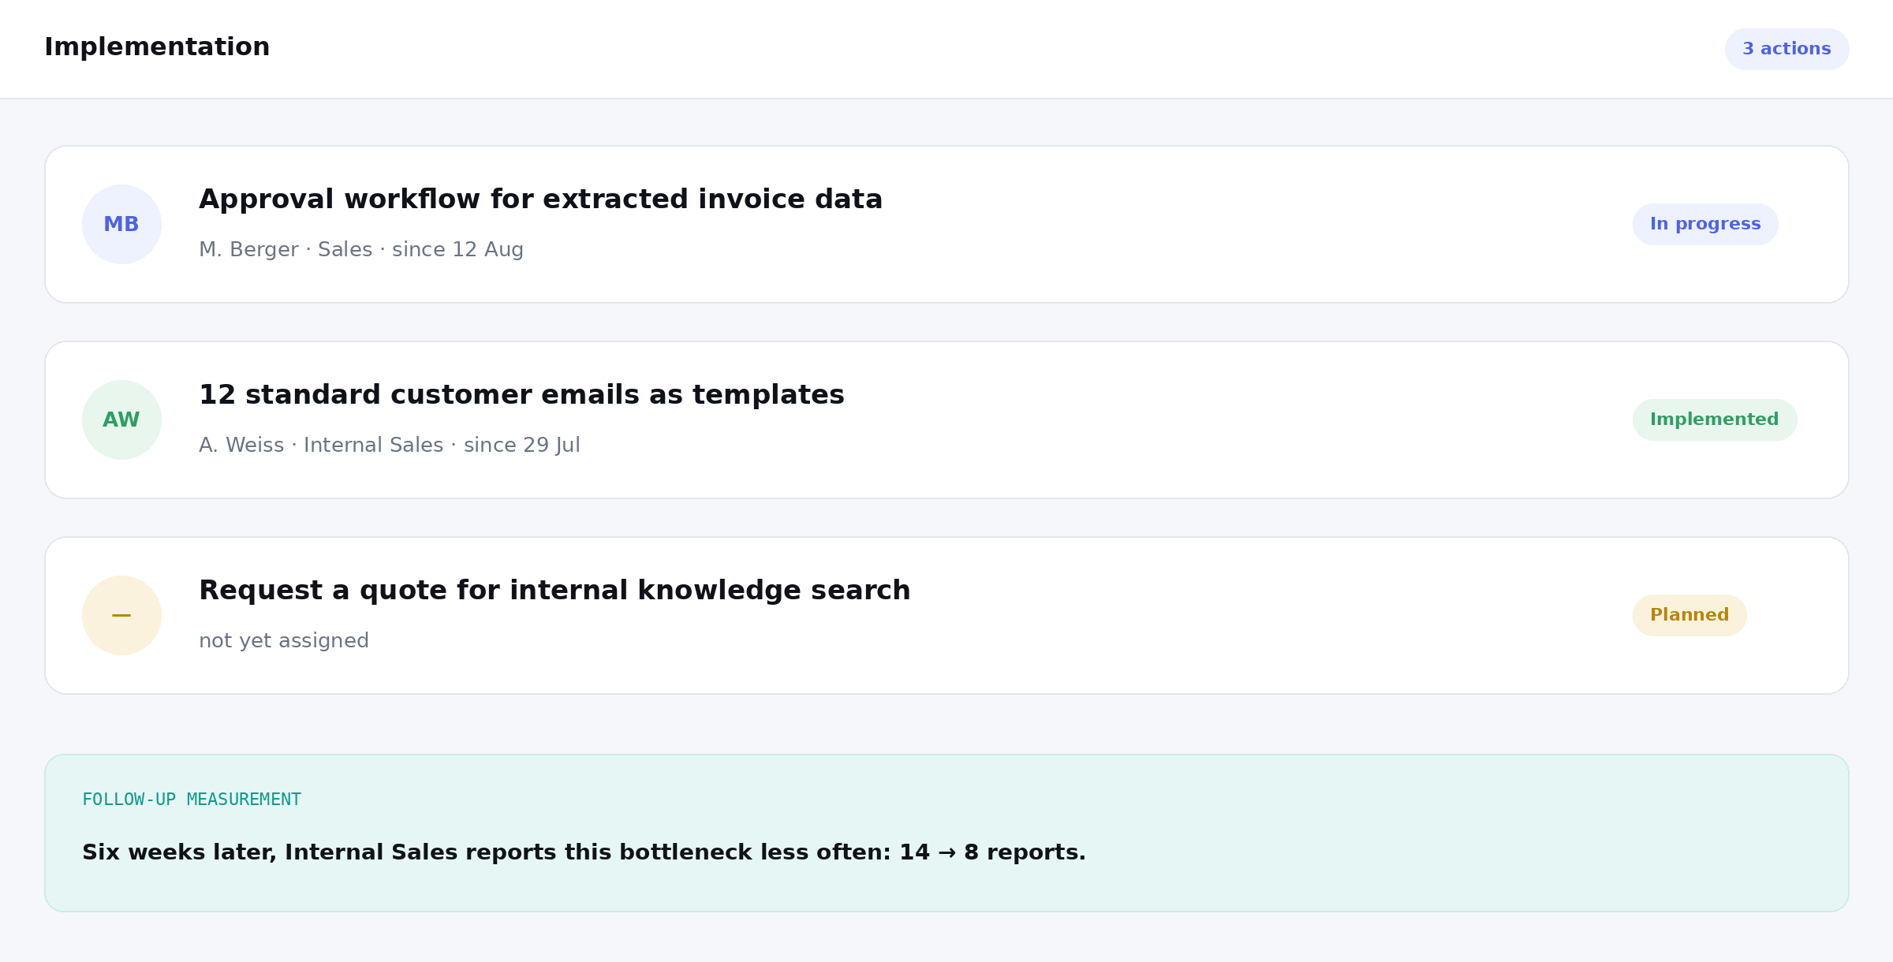
Task: Click the unassigned dash avatar
Action: click(121, 616)
